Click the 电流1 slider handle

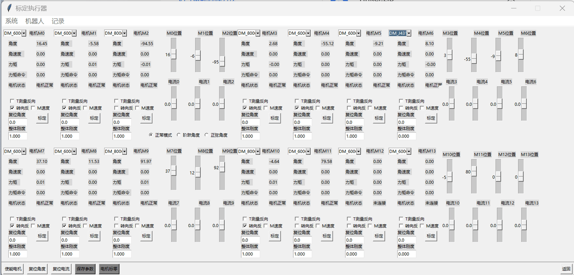tap(198, 104)
